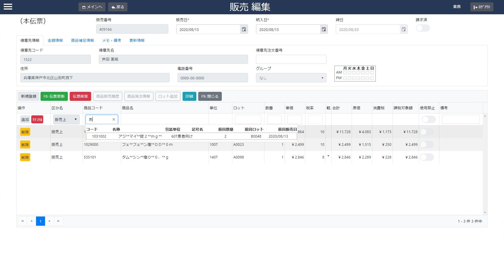
Task: Click F9: 閉じる button
Action: click(x=210, y=96)
